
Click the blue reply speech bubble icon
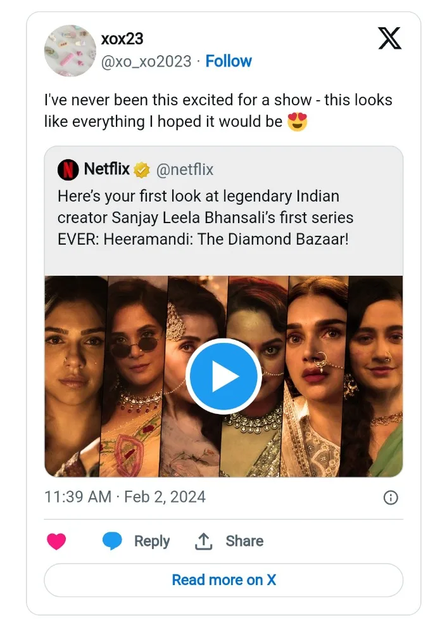112,541
